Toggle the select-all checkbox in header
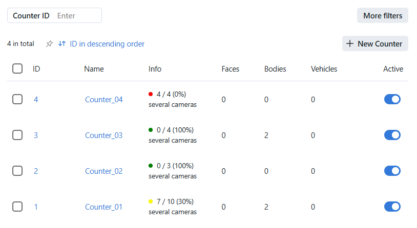Viewport: 417px width, 228px height. click(x=17, y=69)
